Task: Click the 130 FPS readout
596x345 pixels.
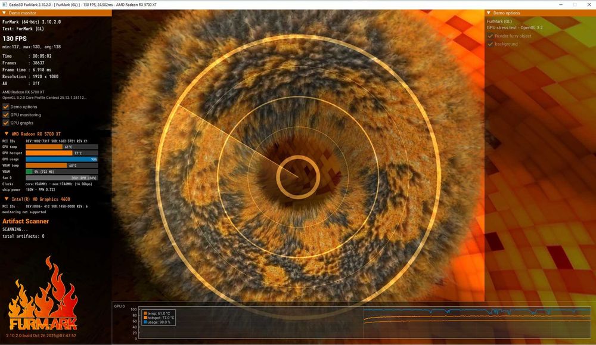Action: click(x=14, y=38)
